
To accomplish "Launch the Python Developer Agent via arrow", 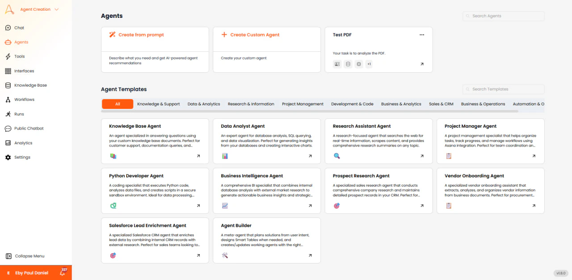I will pos(198,205).
